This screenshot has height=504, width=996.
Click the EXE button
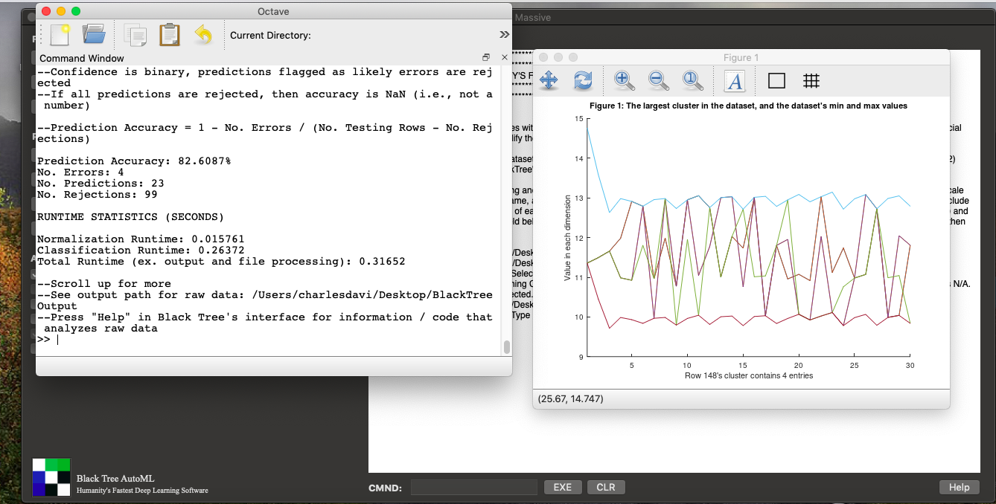[x=563, y=488]
